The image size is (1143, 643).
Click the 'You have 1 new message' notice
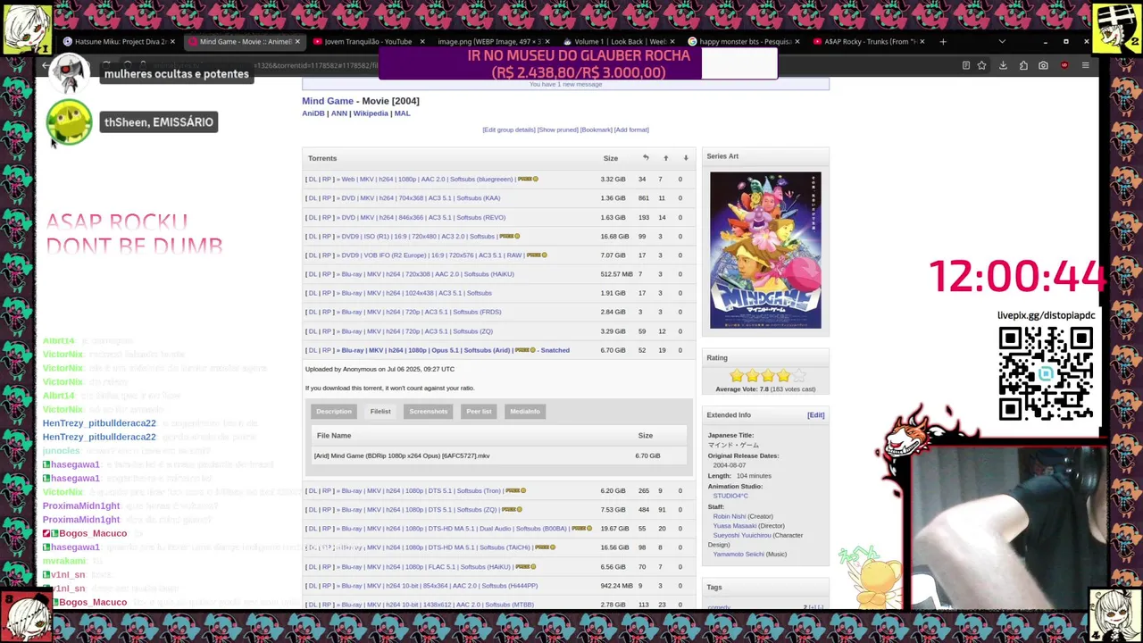565,85
